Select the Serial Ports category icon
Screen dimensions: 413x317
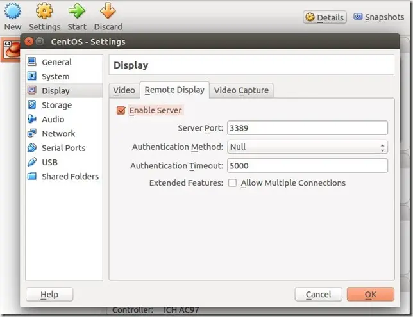[x=32, y=147]
